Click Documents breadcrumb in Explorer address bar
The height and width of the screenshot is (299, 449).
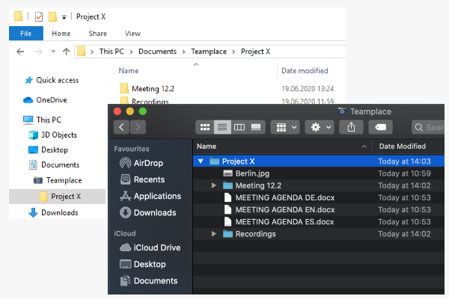(157, 52)
